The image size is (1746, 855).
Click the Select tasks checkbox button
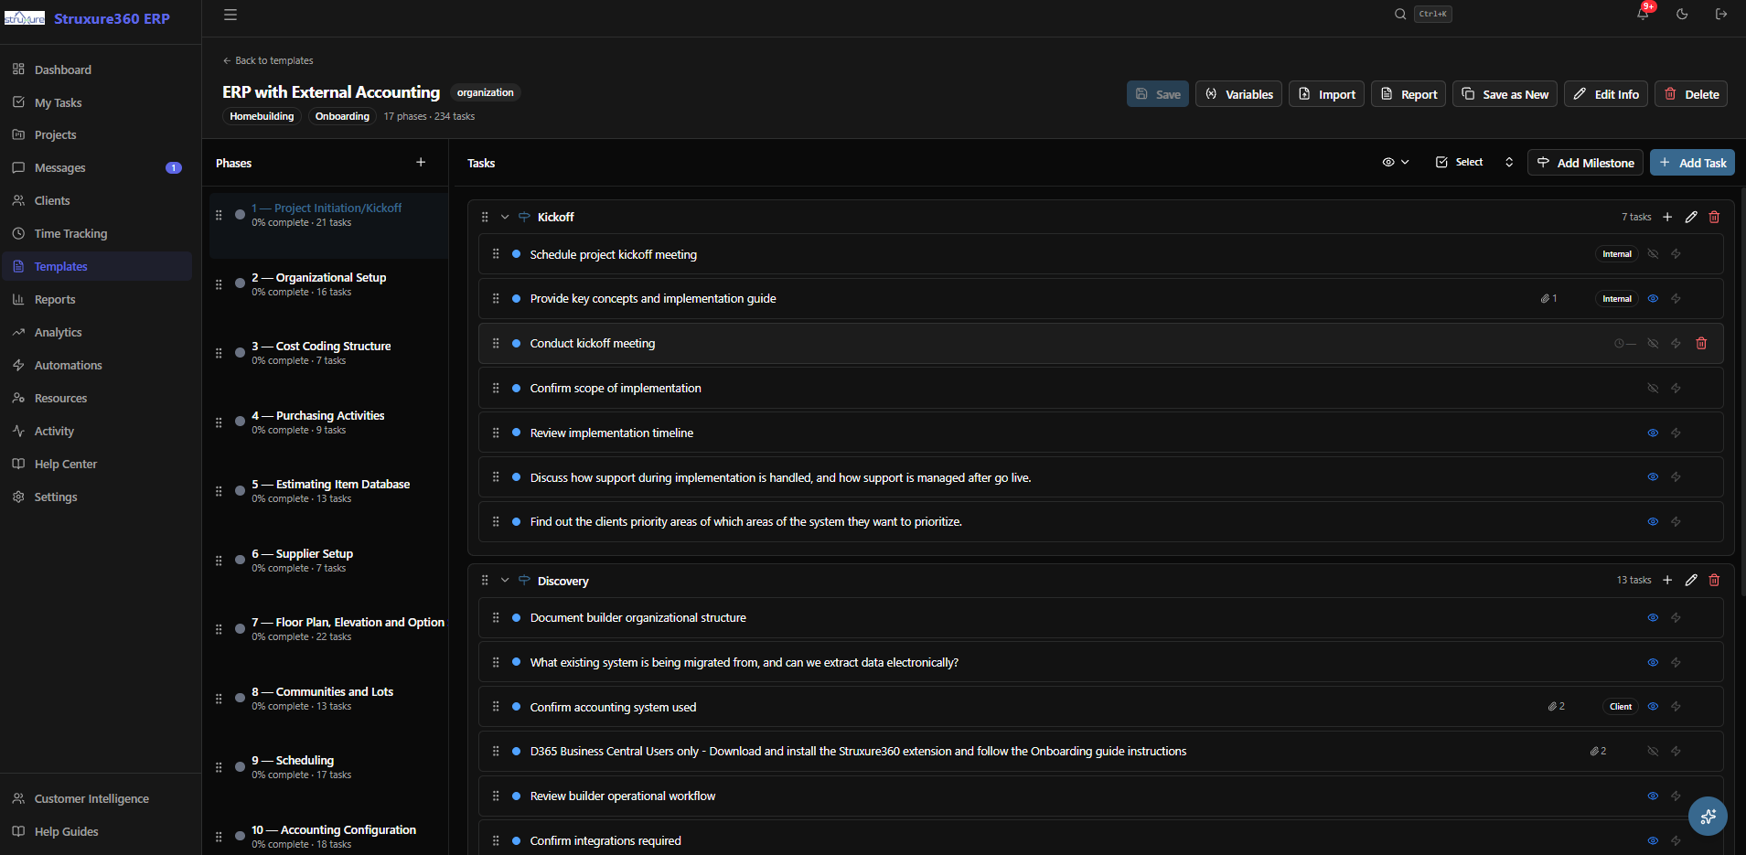click(x=1460, y=162)
